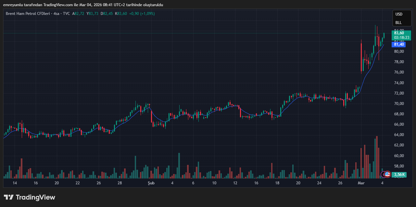Click the TVC exchange label
416x207 pixels.
(x=66, y=14)
